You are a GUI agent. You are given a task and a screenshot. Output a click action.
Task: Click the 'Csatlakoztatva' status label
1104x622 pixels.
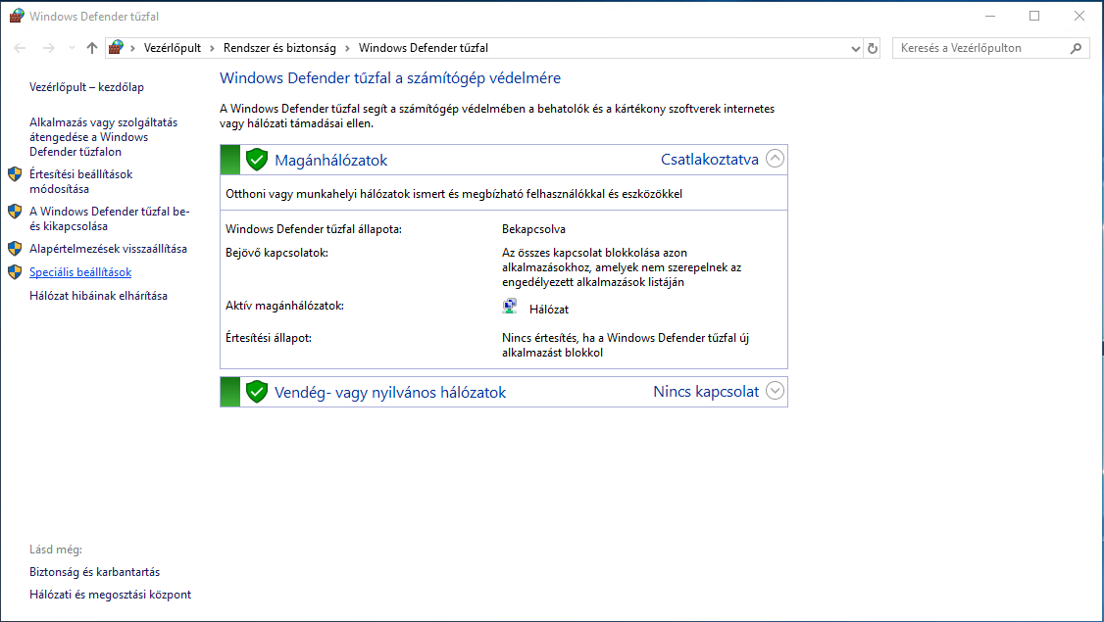pos(710,159)
